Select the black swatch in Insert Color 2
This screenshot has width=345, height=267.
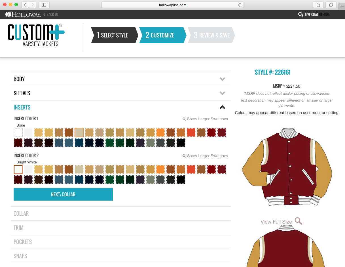[x=181, y=180]
